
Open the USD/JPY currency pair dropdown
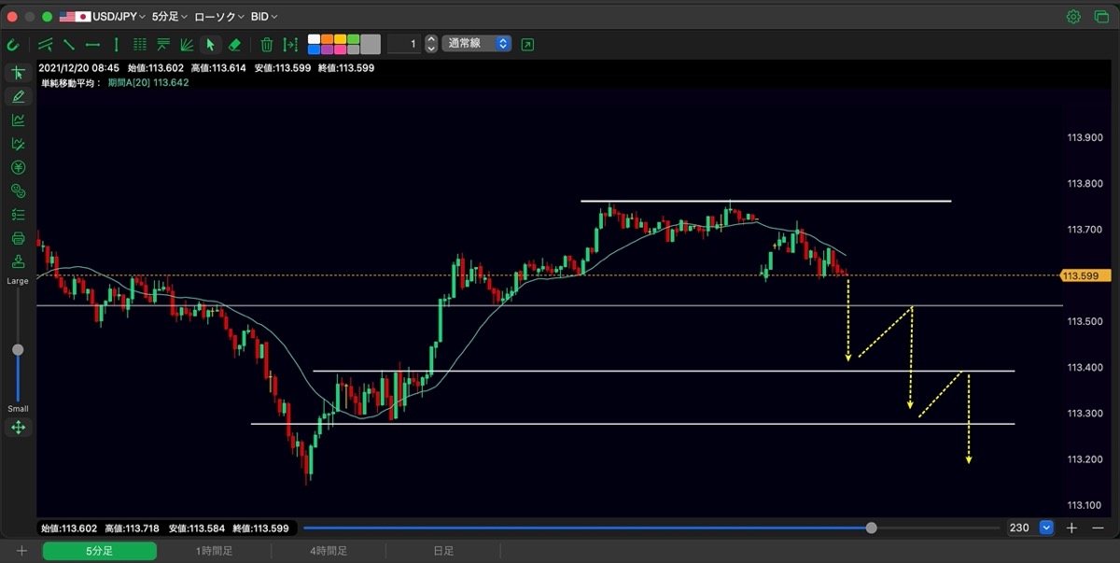coord(102,17)
